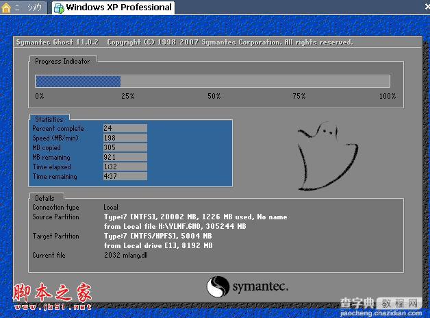This screenshot has width=430, height=318.
Task: Close the tab bar with the X
Action: click(x=427, y=7)
